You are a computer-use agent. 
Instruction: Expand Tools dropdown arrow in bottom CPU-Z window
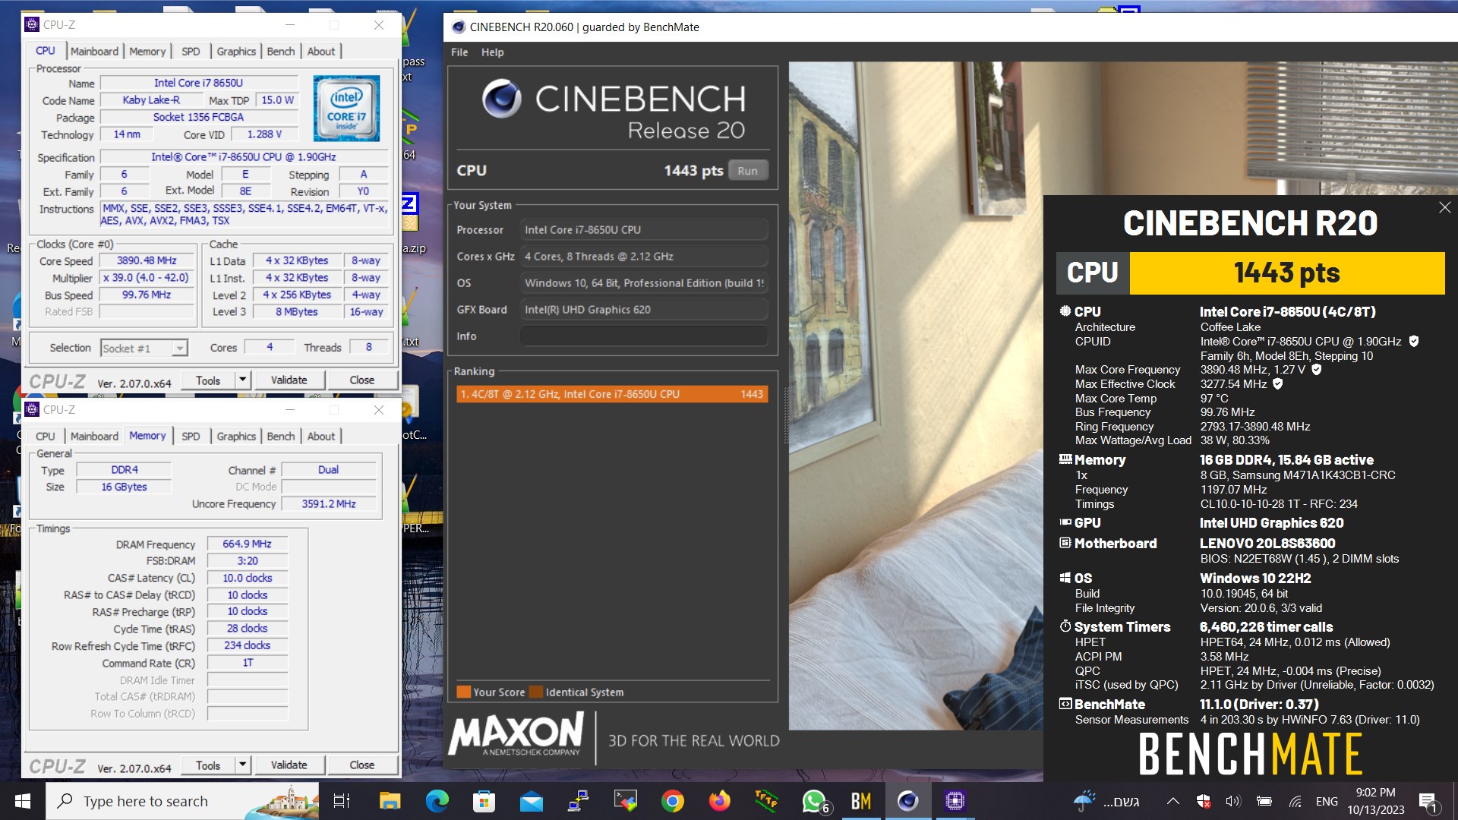click(x=243, y=765)
